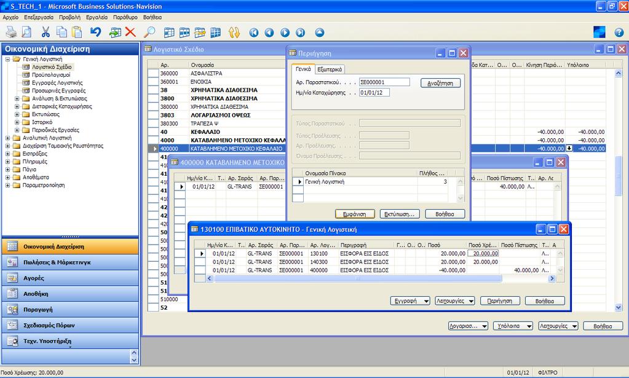
Task: Click the Εμφάνιση button
Action: coord(355,215)
